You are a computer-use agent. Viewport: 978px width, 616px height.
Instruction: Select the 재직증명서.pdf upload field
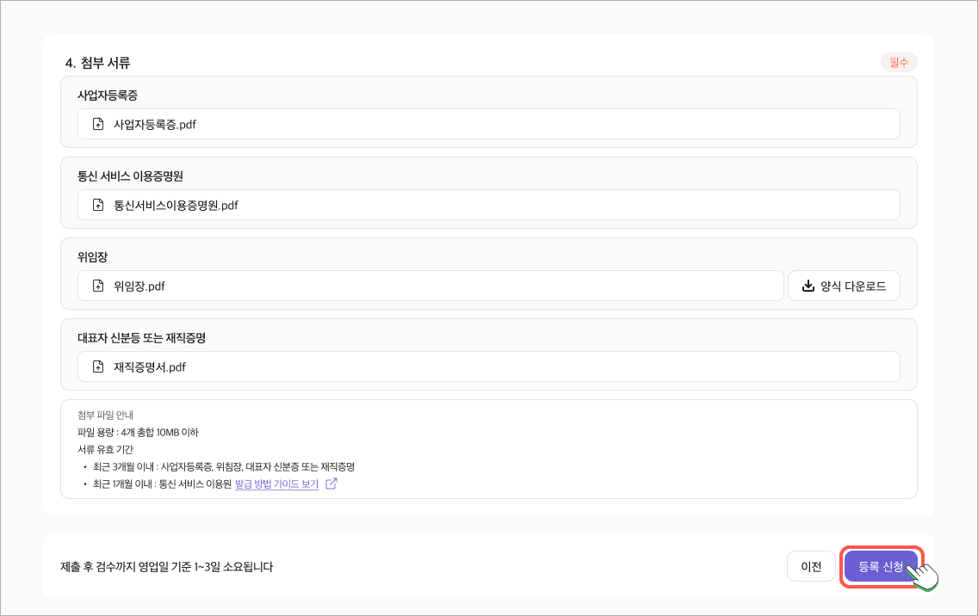tap(488, 367)
